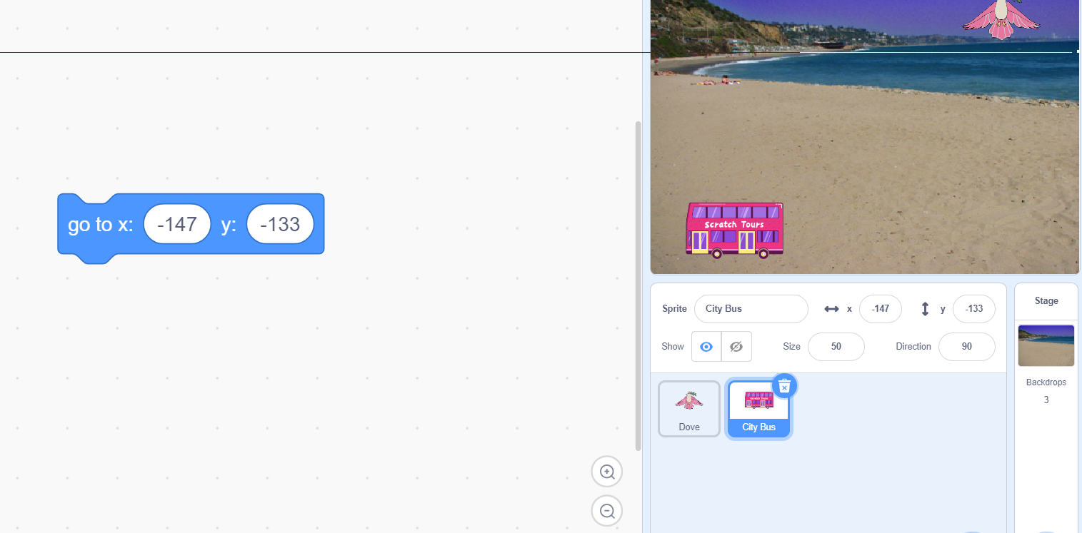Click the zoom out magnifier button
1082x533 pixels.
click(x=607, y=511)
